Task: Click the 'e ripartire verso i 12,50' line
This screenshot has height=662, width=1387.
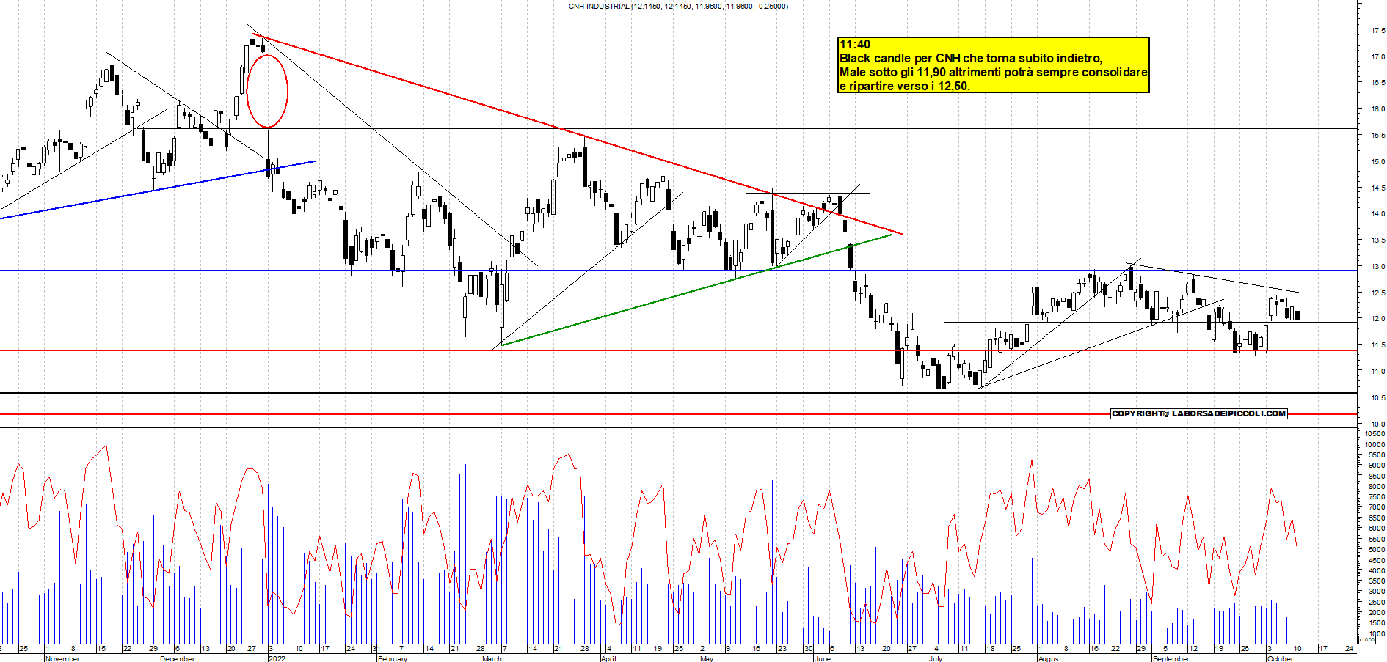Action: pos(904,86)
